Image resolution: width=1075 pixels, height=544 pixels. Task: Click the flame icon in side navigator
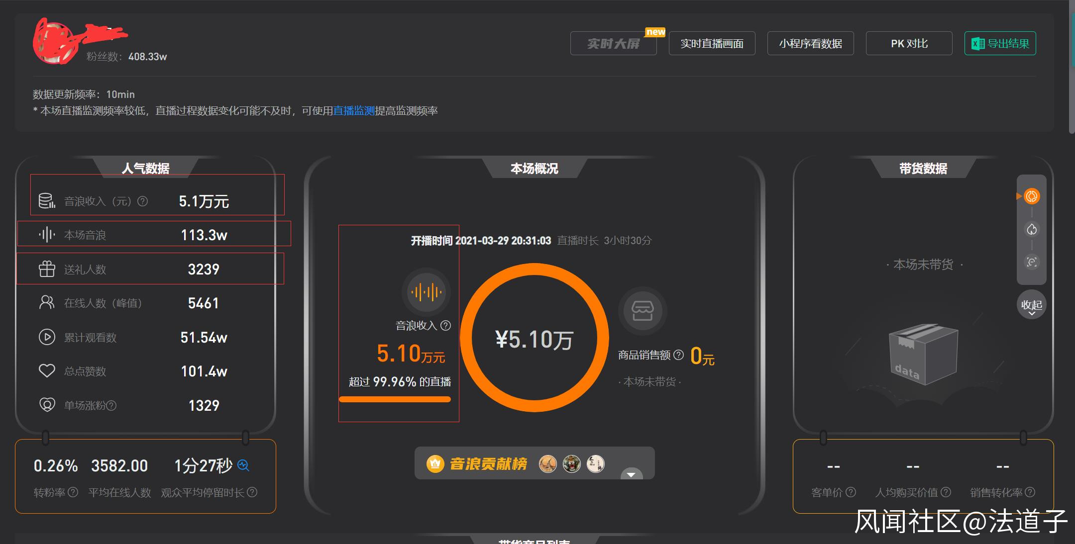1032,229
